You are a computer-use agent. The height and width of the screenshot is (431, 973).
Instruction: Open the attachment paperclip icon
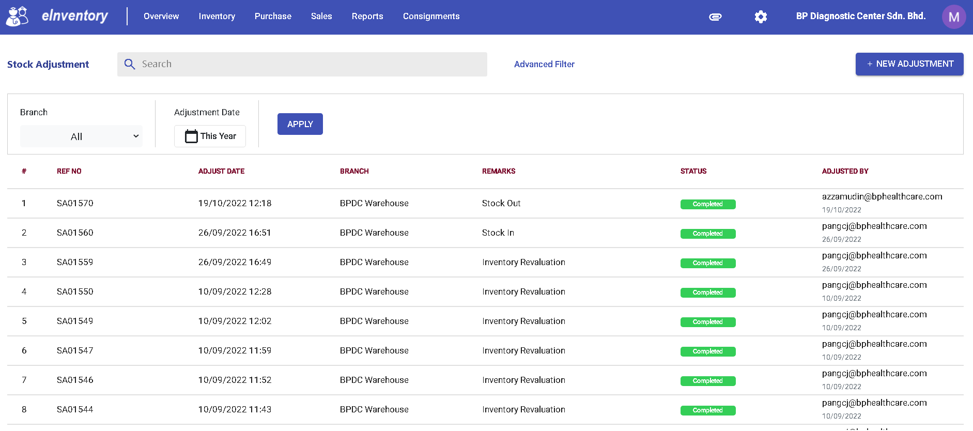(715, 17)
